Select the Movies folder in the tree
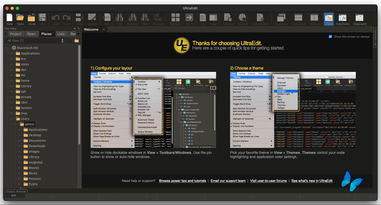The height and width of the screenshot is (205, 381). [34, 168]
